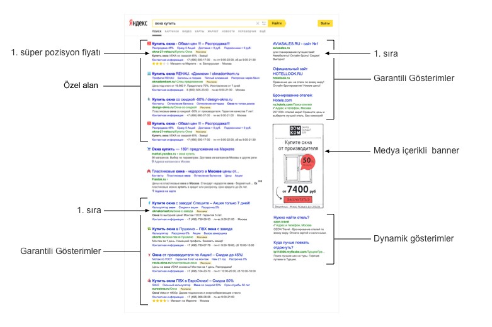Click favicon of REHAU «Домком» result

point(149,74)
